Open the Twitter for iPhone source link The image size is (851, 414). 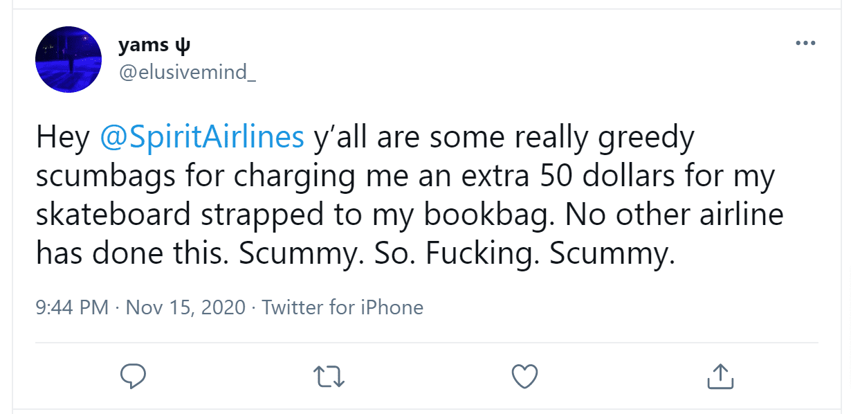coord(342,307)
